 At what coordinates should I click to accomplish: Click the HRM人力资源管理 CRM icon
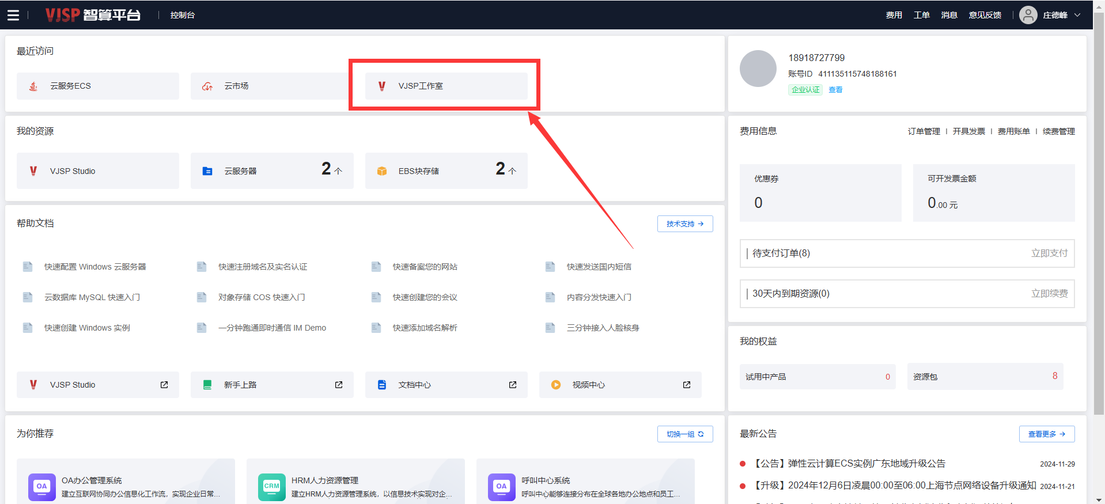272,487
